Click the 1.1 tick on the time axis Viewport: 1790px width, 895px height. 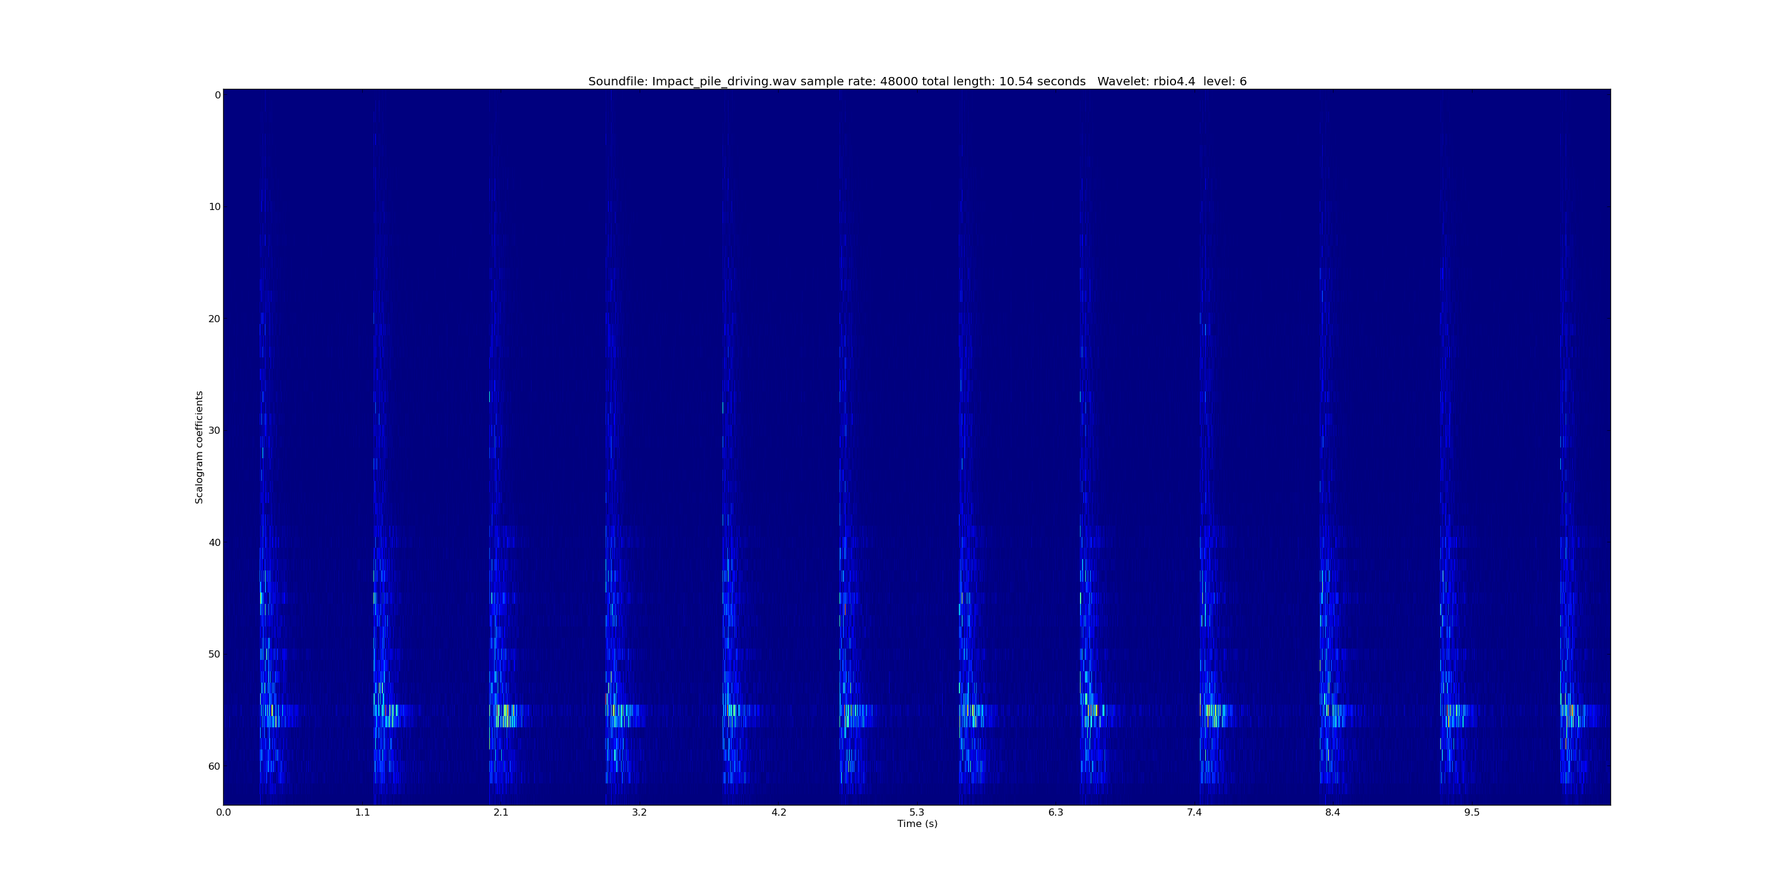tap(362, 812)
